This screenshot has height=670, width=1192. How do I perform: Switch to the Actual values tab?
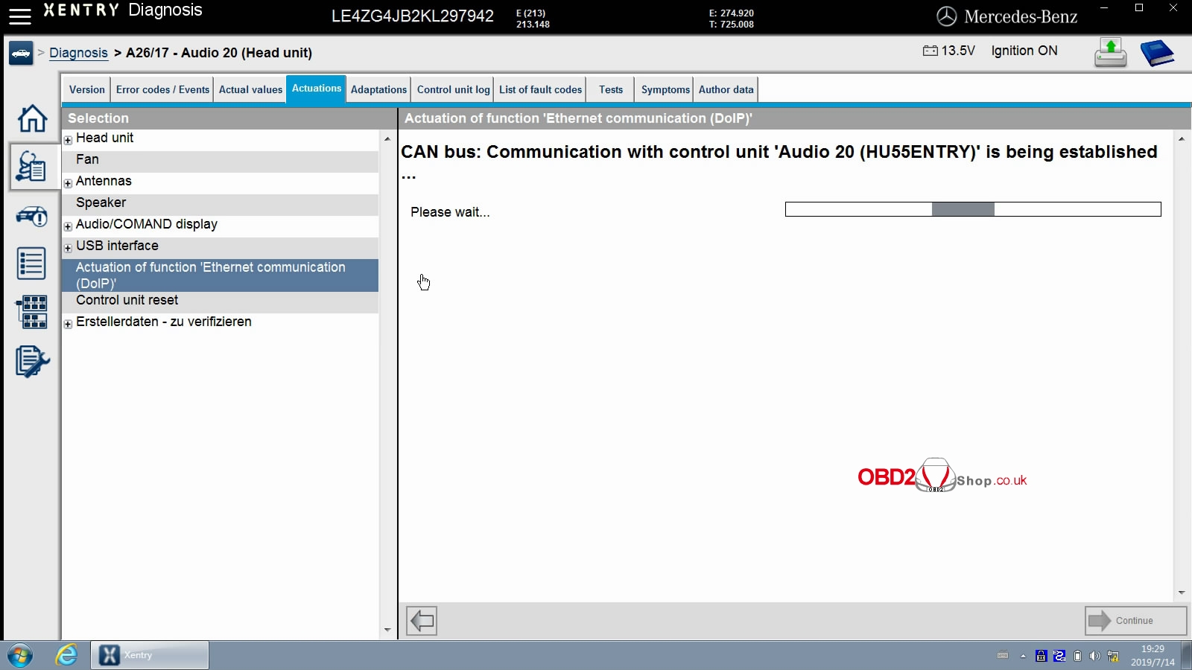[250, 89]
